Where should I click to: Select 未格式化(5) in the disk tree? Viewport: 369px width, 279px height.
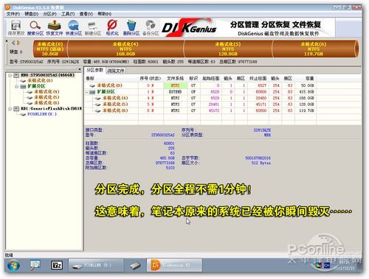click(46, 97)
